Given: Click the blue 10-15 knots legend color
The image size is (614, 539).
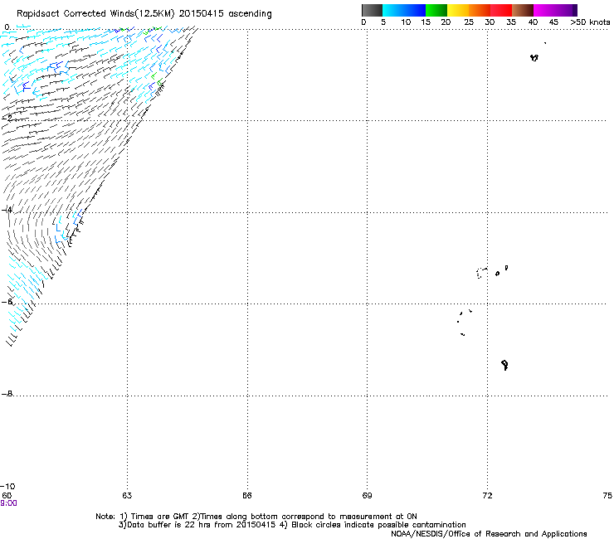Looking at the screenshot, I should tap(415, 10).
